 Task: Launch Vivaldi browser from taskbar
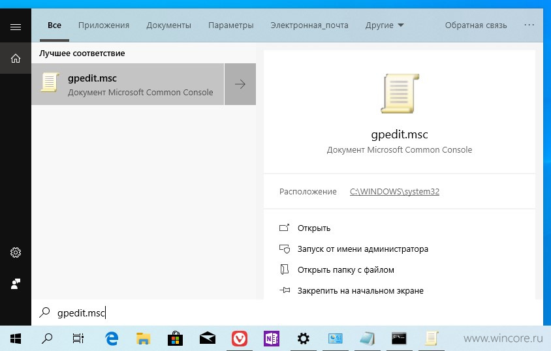point(240,339)
